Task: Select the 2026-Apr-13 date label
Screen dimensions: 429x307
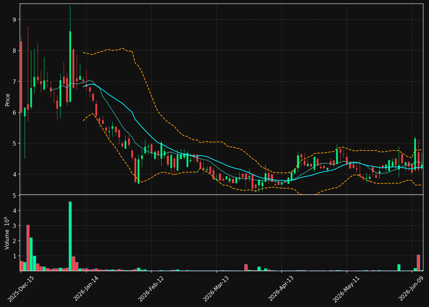Action: [282, 289]
